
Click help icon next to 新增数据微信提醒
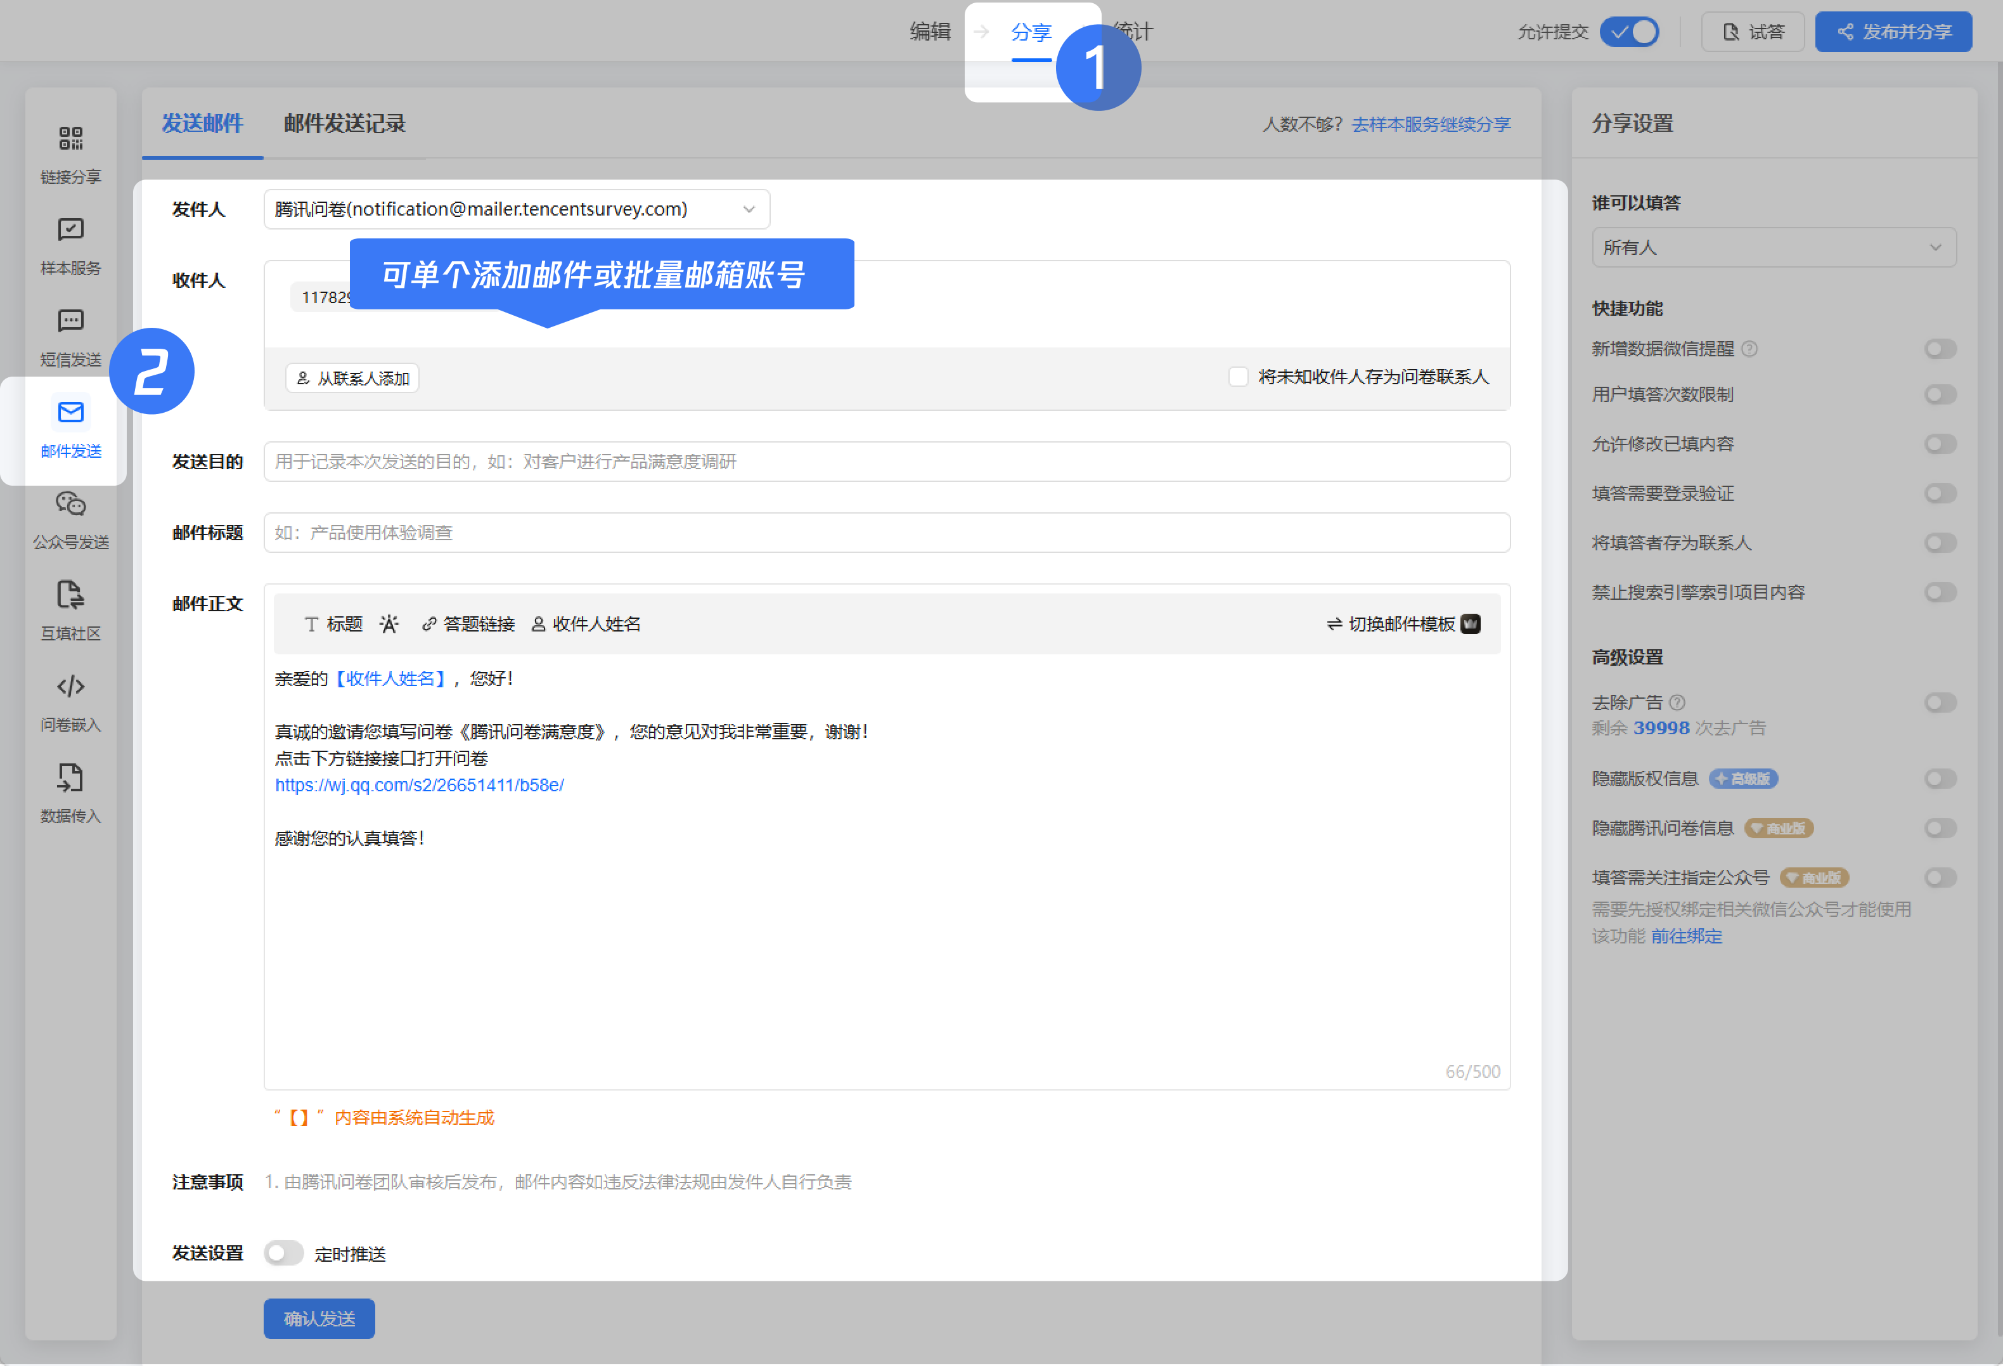click(x=1749, y=349)
